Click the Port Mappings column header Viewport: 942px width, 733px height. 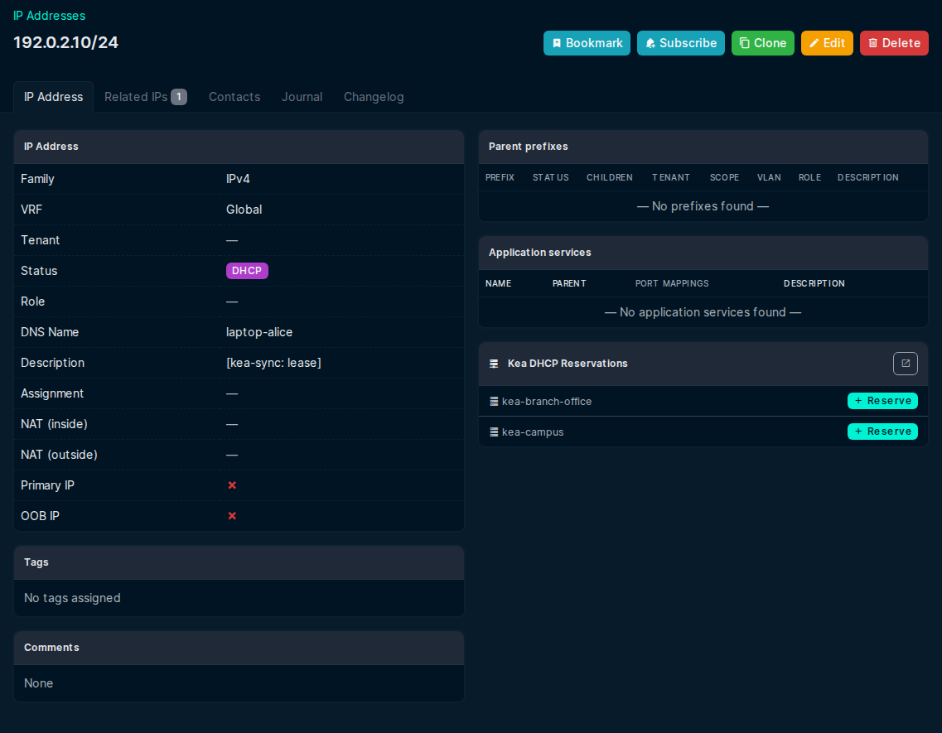(672, 283)
